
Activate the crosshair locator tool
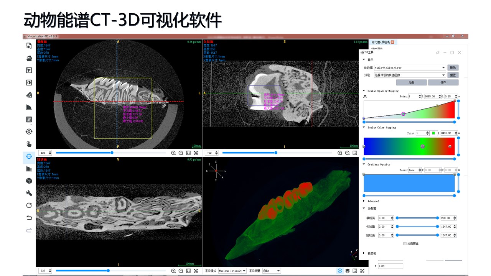29,156
